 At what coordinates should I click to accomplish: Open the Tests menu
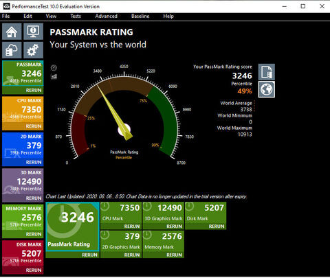pos(76,16)
